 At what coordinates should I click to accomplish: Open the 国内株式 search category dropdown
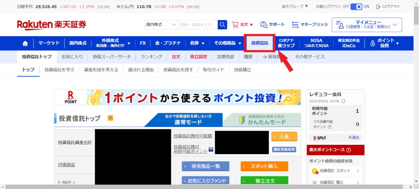point(161,24)
